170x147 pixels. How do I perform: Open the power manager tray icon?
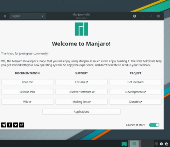point(161,144)
